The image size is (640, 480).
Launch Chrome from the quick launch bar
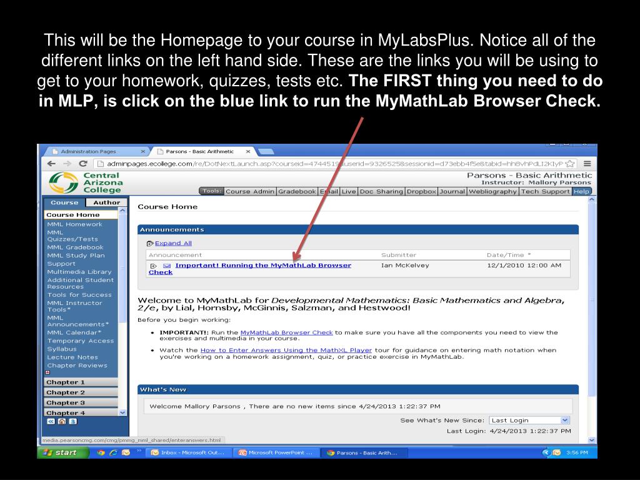tap(101, 452)
